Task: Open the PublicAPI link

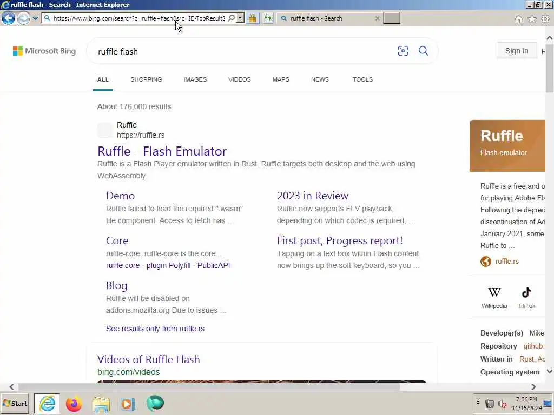Action: [213, 265]
